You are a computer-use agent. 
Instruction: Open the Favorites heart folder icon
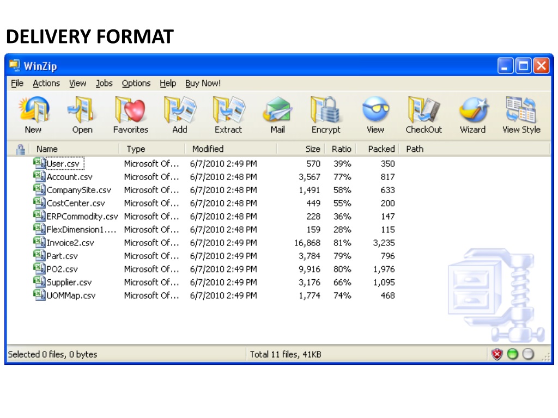click(x=130, y=110)
